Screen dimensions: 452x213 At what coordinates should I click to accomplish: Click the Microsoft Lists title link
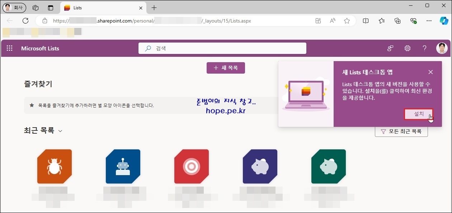pyautogui.click(x=40, y=49)
